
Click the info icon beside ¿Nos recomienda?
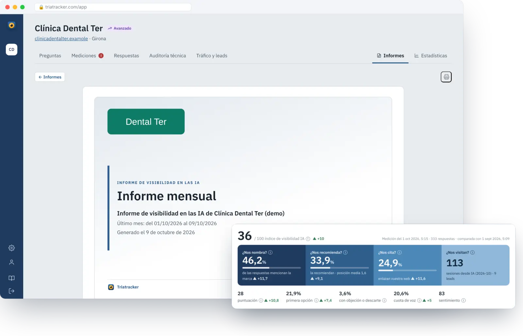(346, 252)
